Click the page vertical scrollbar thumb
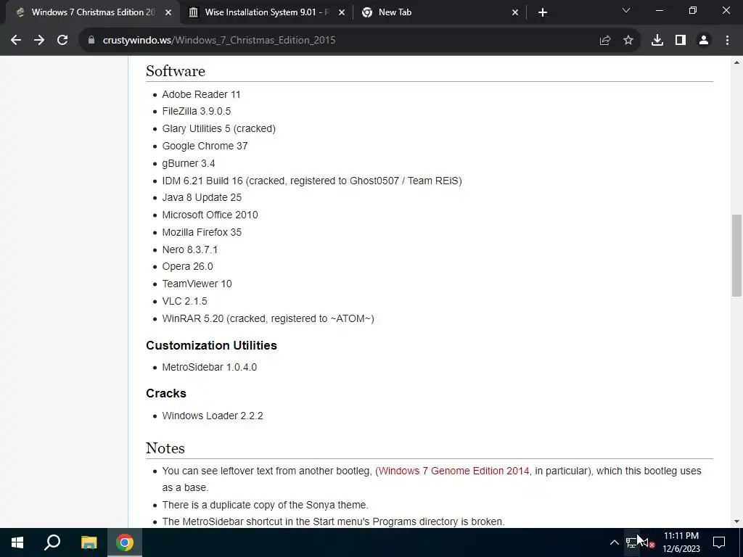Screen dimensions: 743x557 click(x=736, y=255)
